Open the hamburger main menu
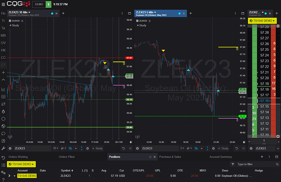The width and height of the screenshot is (281, 182). coord(3,4)
